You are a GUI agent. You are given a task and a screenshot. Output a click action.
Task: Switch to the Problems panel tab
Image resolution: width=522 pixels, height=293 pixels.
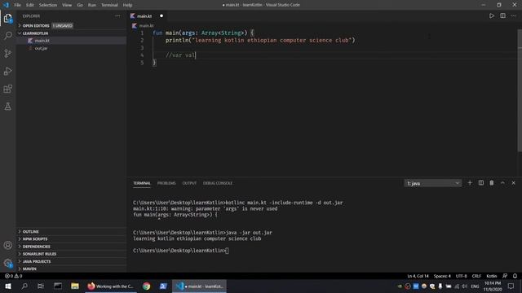[x=166, y=183]
